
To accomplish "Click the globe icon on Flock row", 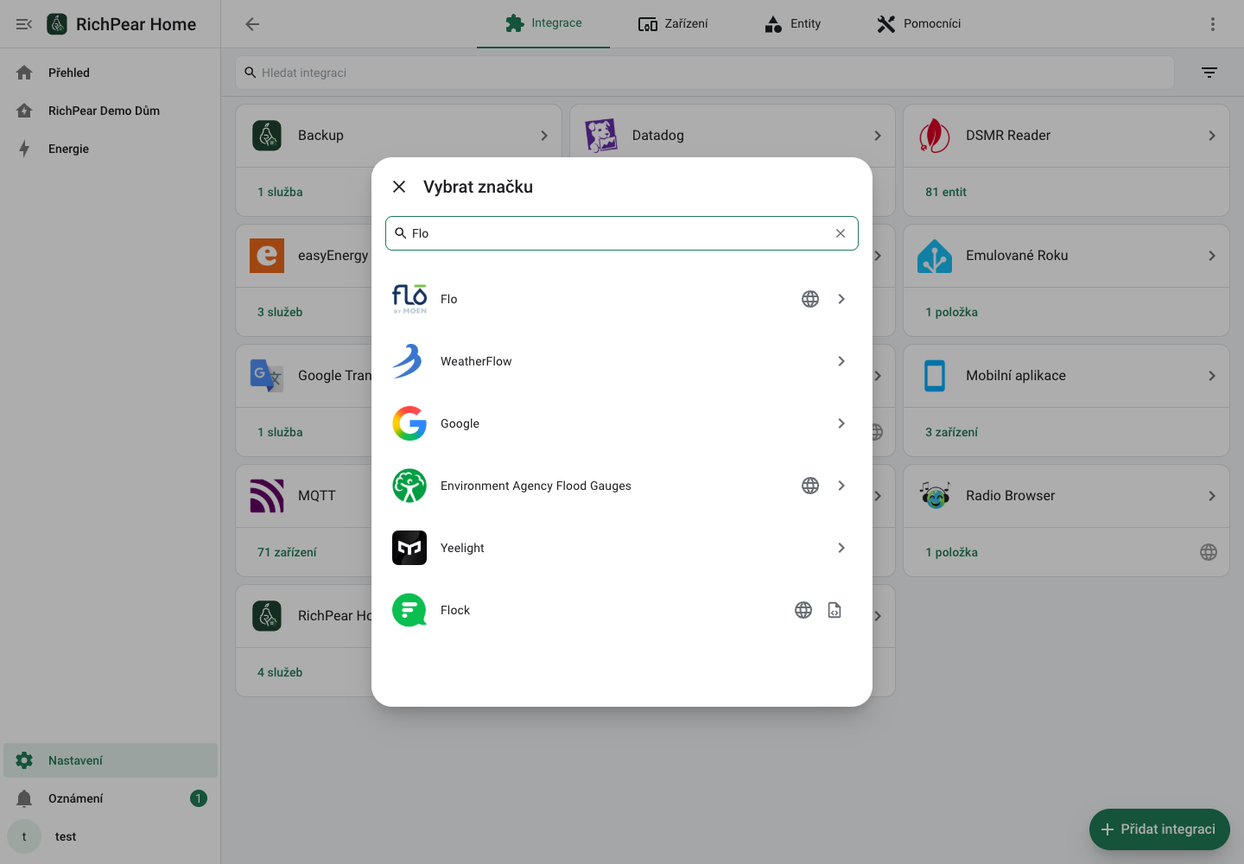I will 803,610.
